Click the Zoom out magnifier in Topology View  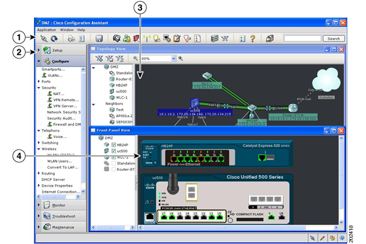tap(135, 59)
